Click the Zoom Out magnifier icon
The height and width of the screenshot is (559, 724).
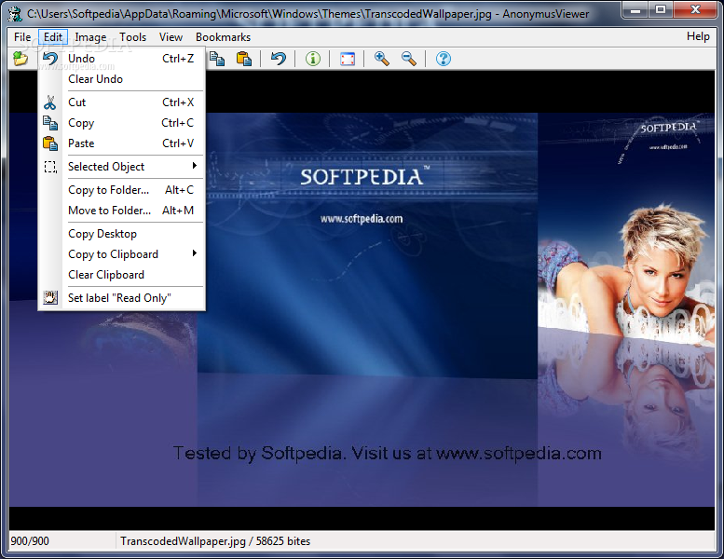(x=409, y=59)
